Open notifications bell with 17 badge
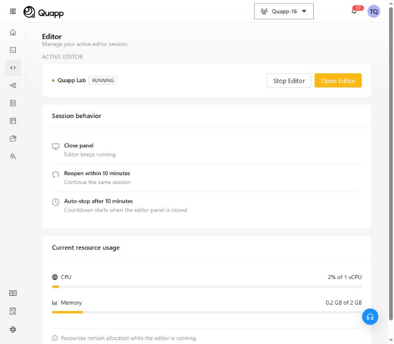 (355, 11)
